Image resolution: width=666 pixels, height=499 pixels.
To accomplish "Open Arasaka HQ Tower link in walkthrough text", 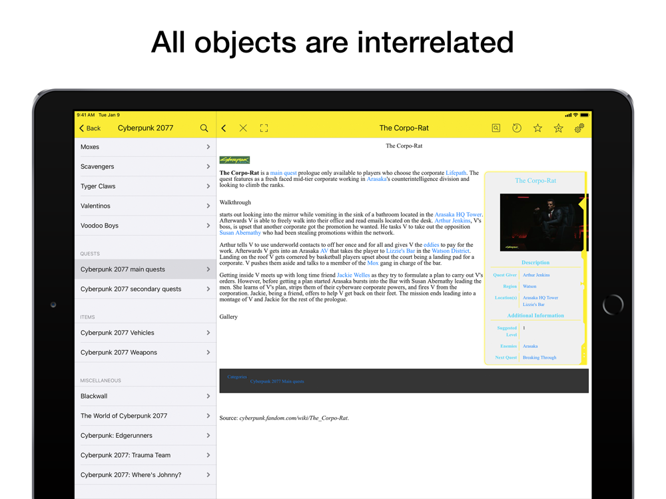I will coord(458,215).
